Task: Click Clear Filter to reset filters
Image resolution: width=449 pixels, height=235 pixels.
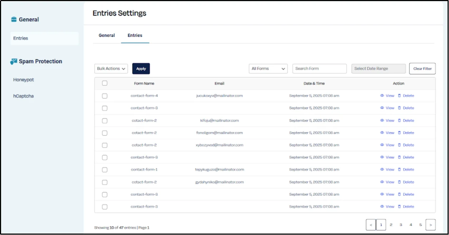Action: (422, 68)
